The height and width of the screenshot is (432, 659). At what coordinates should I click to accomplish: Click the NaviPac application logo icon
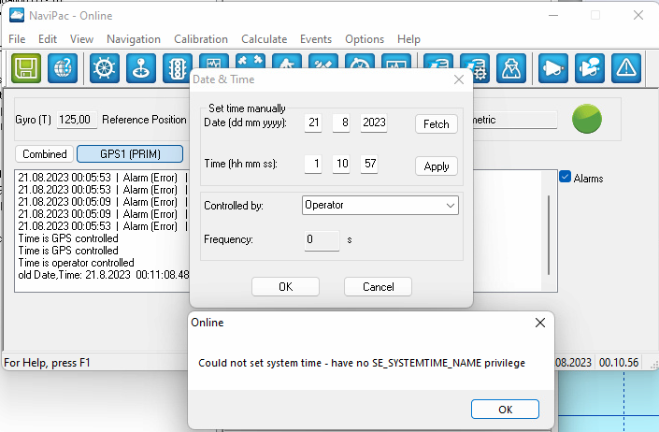point(17,16)
